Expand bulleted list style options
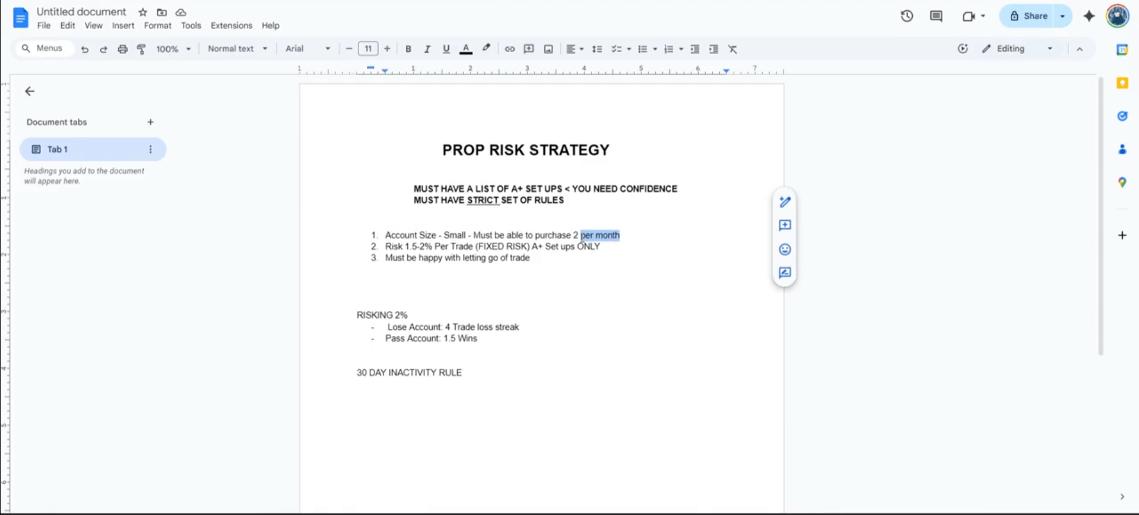The height and width of the screenshot is (515, 1139). tap(655, 49)
